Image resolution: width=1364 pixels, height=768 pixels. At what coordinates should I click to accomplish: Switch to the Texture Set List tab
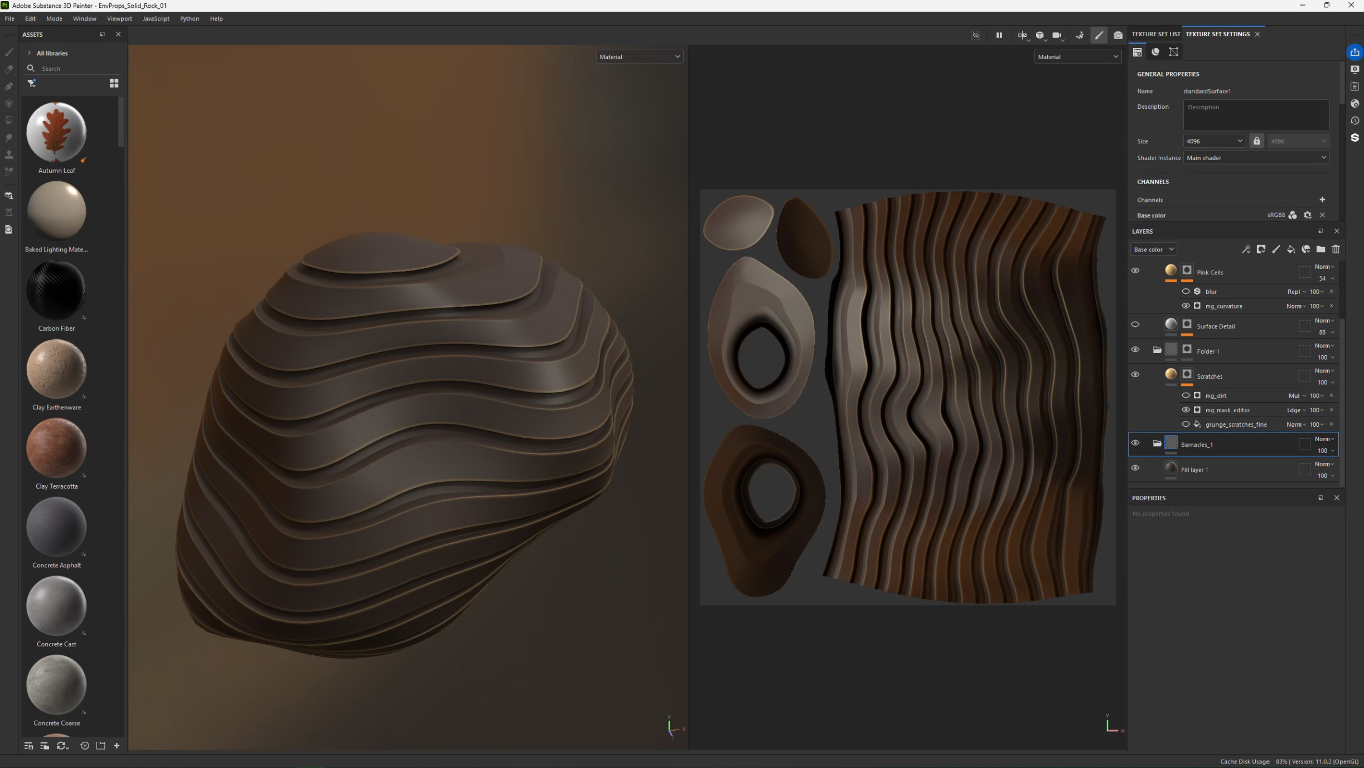(1155, 34)
